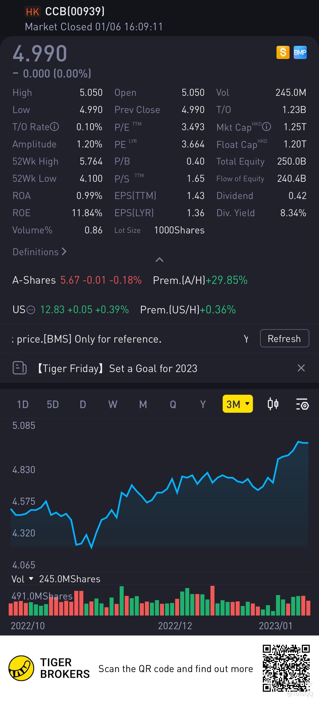
Task: Switch chart to 5D tab
Action: [x=53, y=404]
